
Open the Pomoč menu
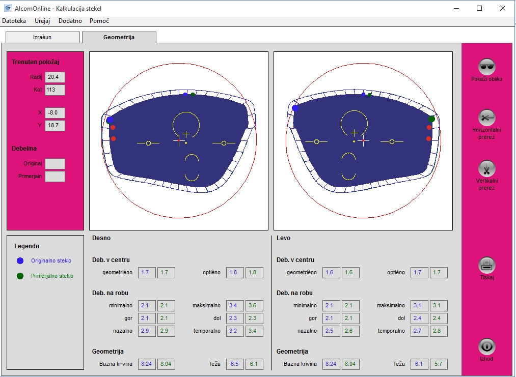(99, 21)
